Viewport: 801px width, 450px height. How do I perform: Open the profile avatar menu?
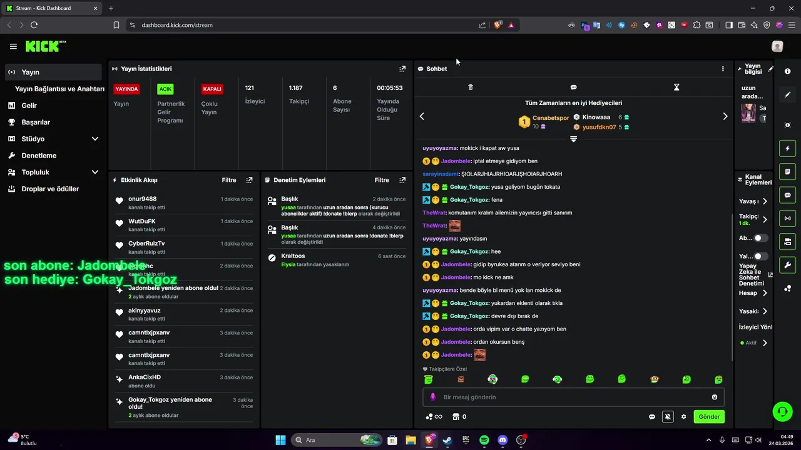777,46
